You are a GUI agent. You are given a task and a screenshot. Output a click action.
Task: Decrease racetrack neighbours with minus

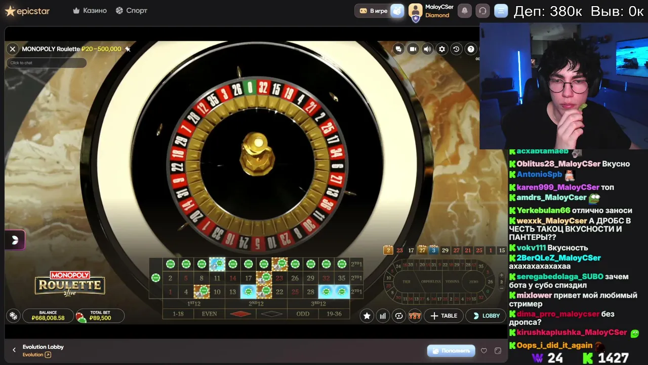pyautogui.click(x=501, y=287)
